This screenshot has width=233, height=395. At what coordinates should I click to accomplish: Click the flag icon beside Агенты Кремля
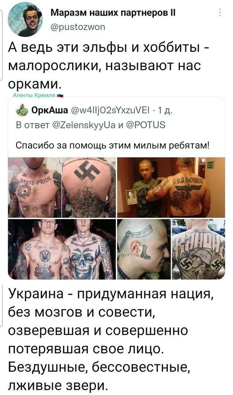[x=60, y=96]
